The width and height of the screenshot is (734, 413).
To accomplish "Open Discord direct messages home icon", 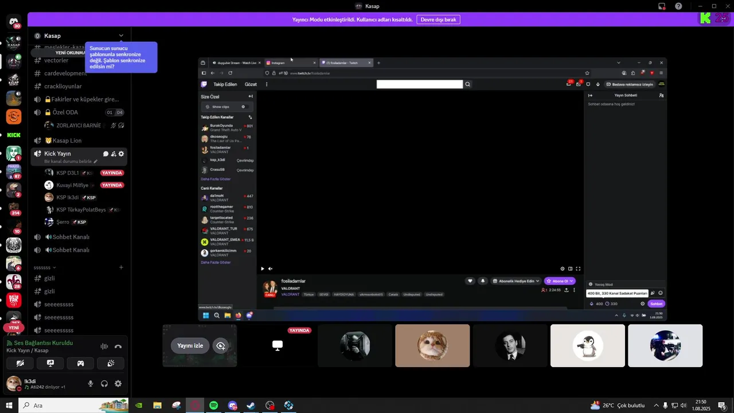I will click(14, 22).
